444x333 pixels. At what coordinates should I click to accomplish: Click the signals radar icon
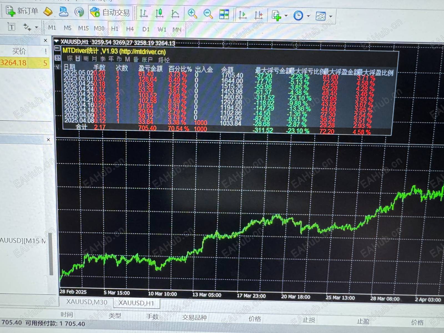pos(79,12)
